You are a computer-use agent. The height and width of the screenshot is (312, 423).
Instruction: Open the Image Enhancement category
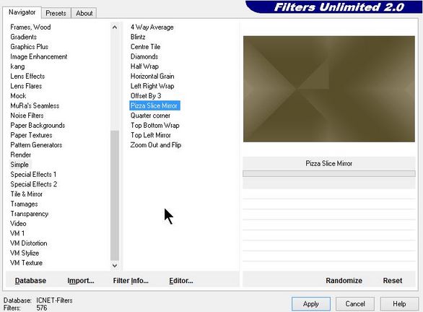(39, 56)
